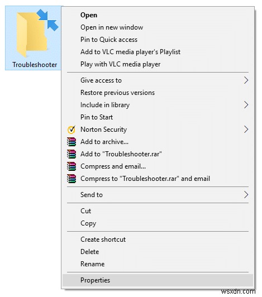Select Add to "Troubleshooter.rar" text entry

[121, 154]
